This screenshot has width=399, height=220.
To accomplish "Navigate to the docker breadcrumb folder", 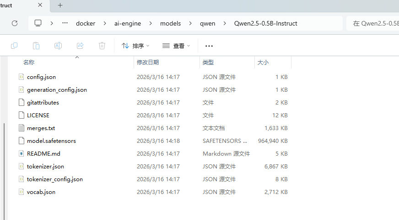I will [86, 23].
